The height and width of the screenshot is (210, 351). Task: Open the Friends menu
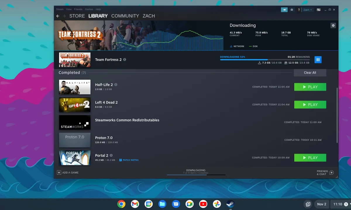[x=78, y=9]
